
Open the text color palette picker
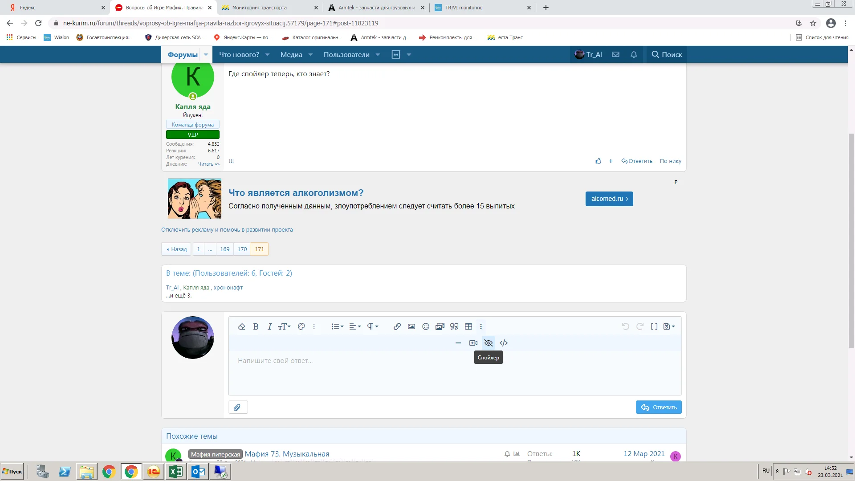pos(301,326)
